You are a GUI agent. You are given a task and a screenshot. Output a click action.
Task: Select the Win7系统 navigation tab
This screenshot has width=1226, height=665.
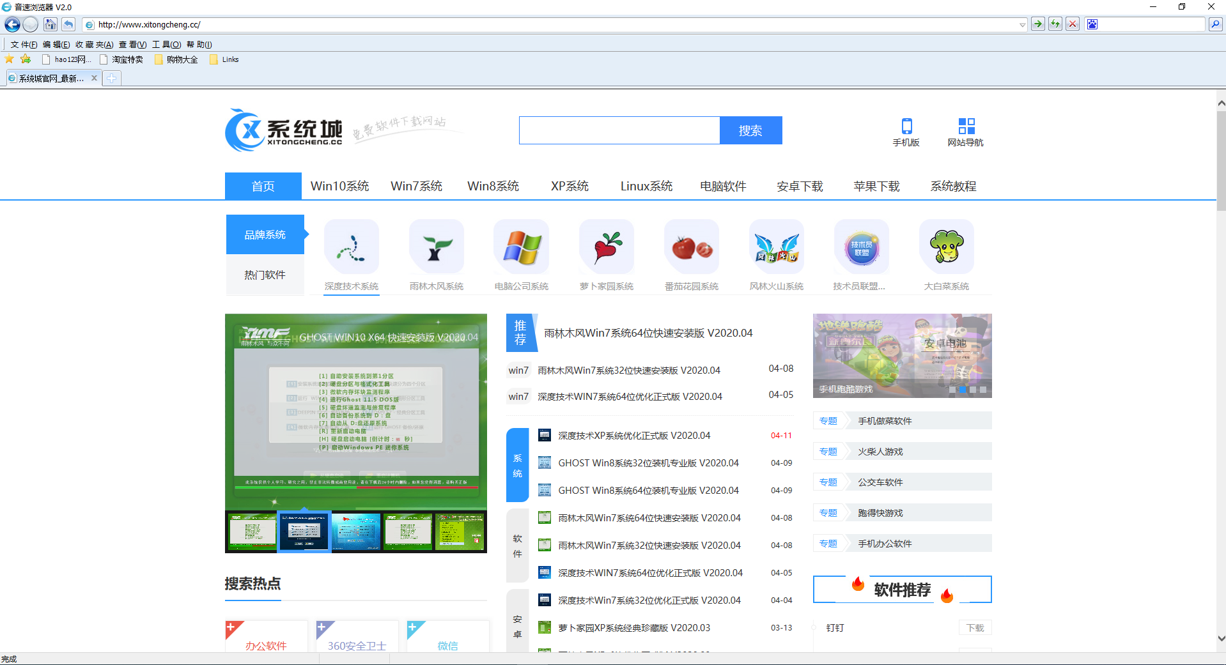pyautogui.click(x=416, y=186)
